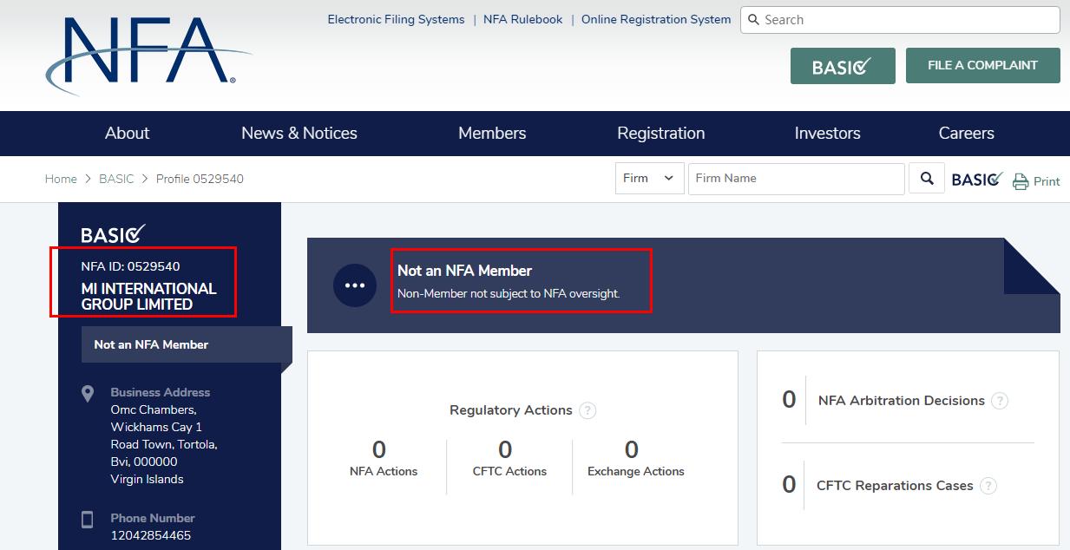The width and height of the screenshot is (1070, 550).
Task: Click the magnifier search button beside Firm Name
Action: (x=927, y=179)
